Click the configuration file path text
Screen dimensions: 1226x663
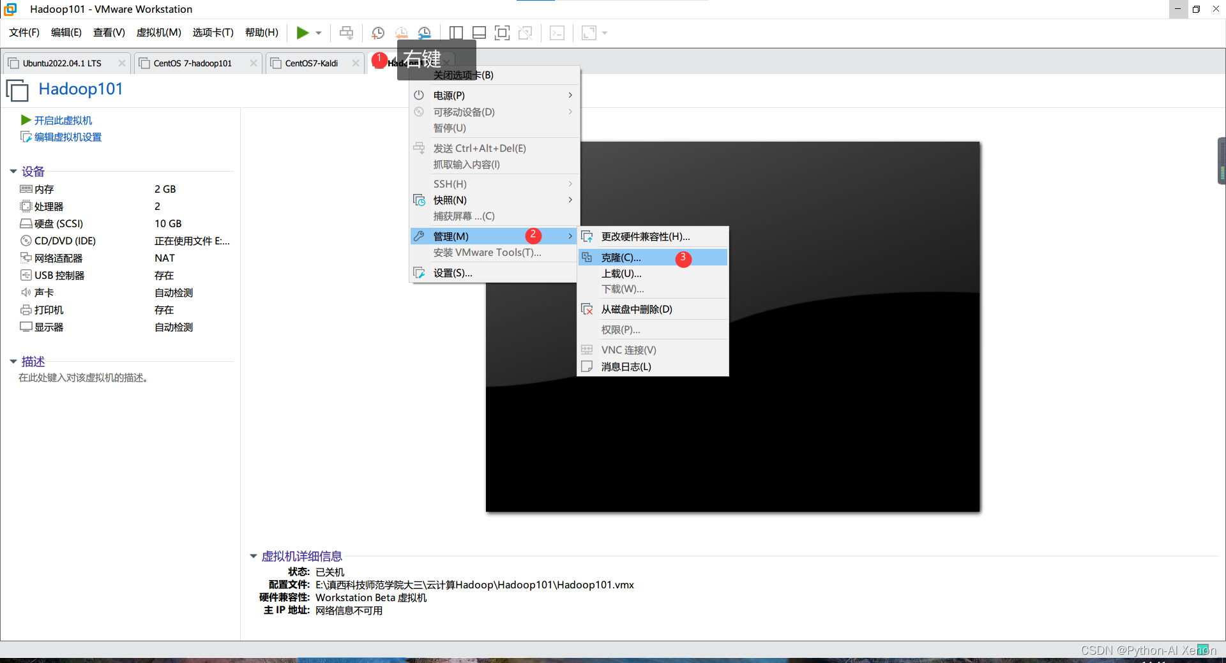tap(474, 585)
